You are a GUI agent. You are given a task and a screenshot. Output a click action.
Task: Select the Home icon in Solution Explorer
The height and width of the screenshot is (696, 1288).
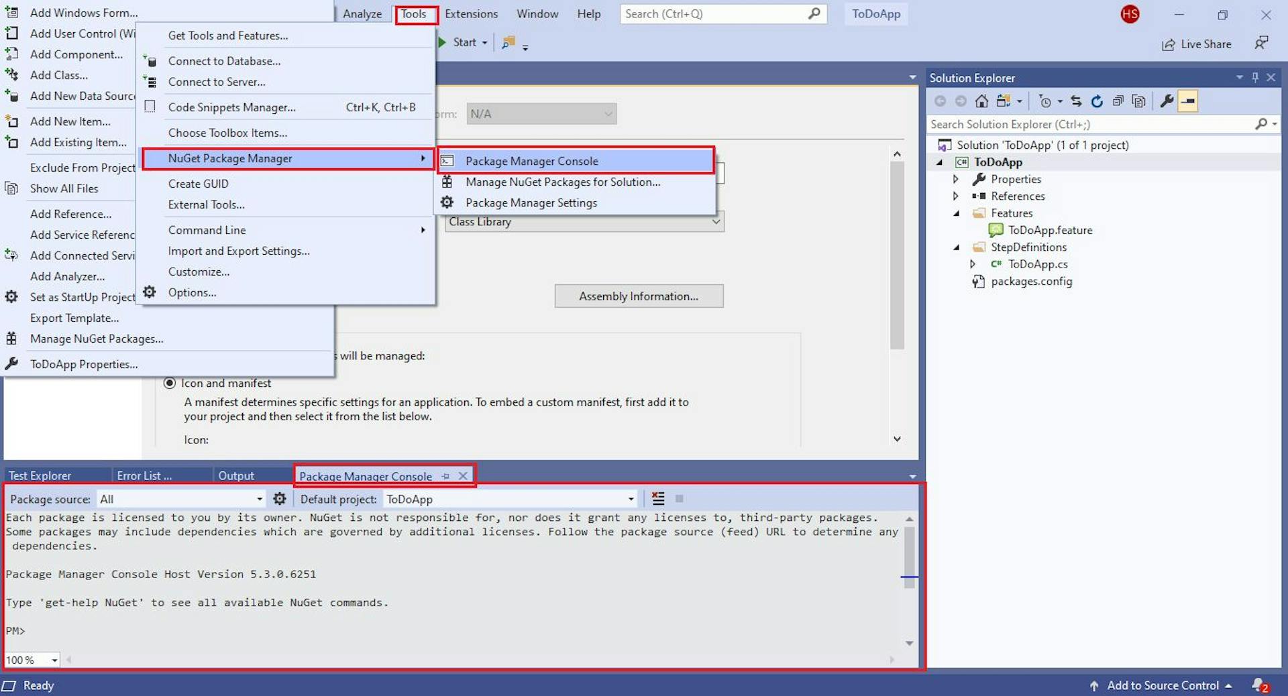[981, 101]
